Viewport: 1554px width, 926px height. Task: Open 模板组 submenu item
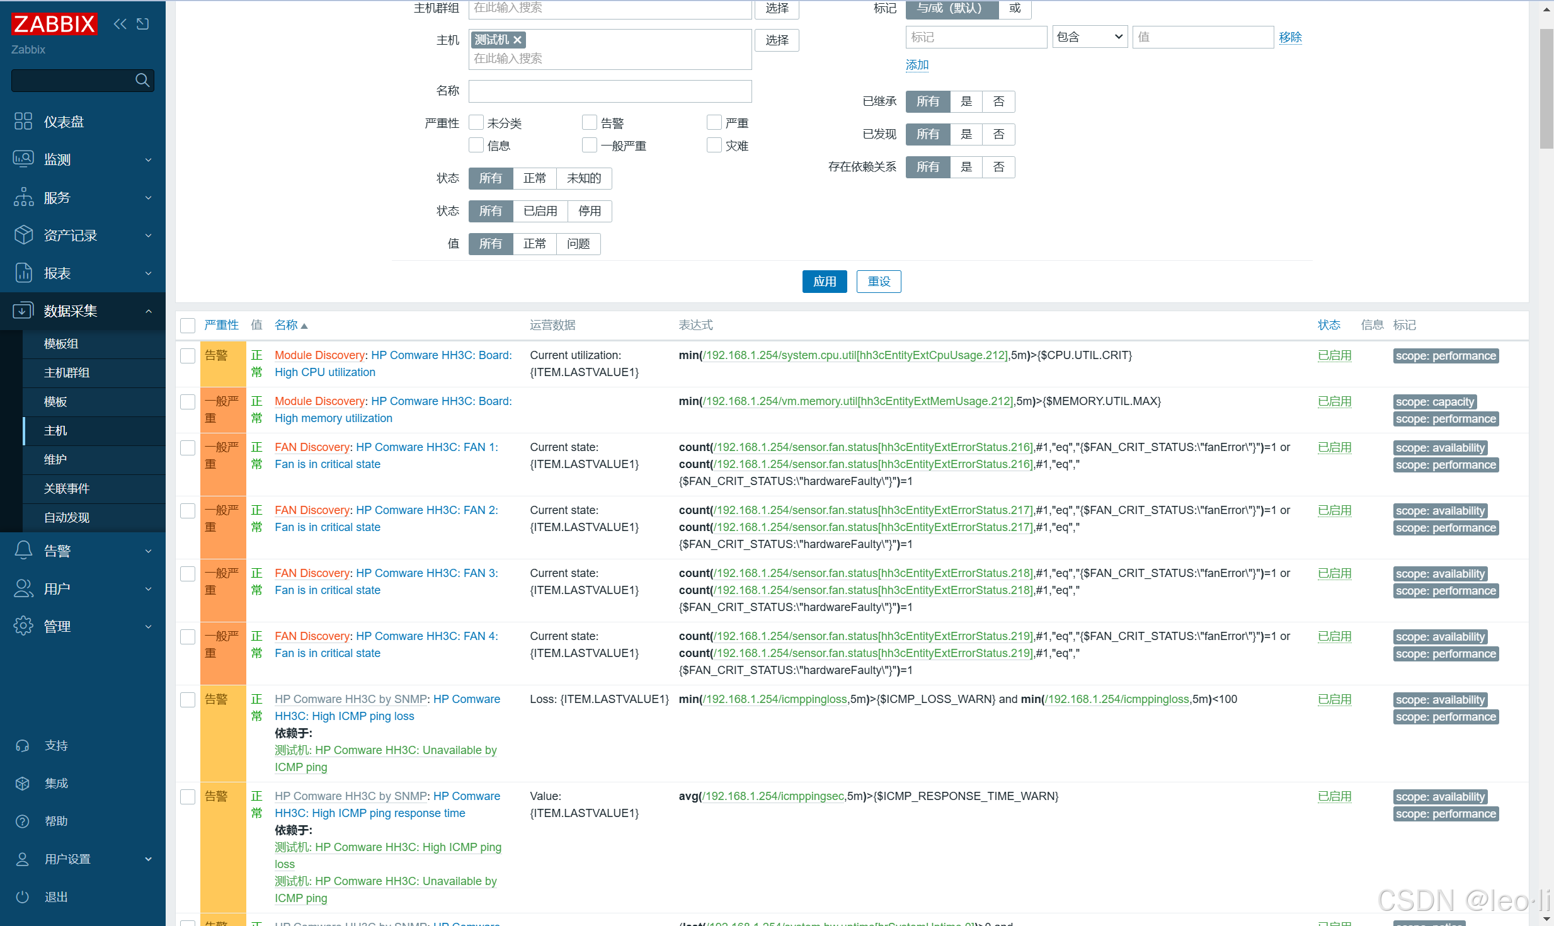61,343
